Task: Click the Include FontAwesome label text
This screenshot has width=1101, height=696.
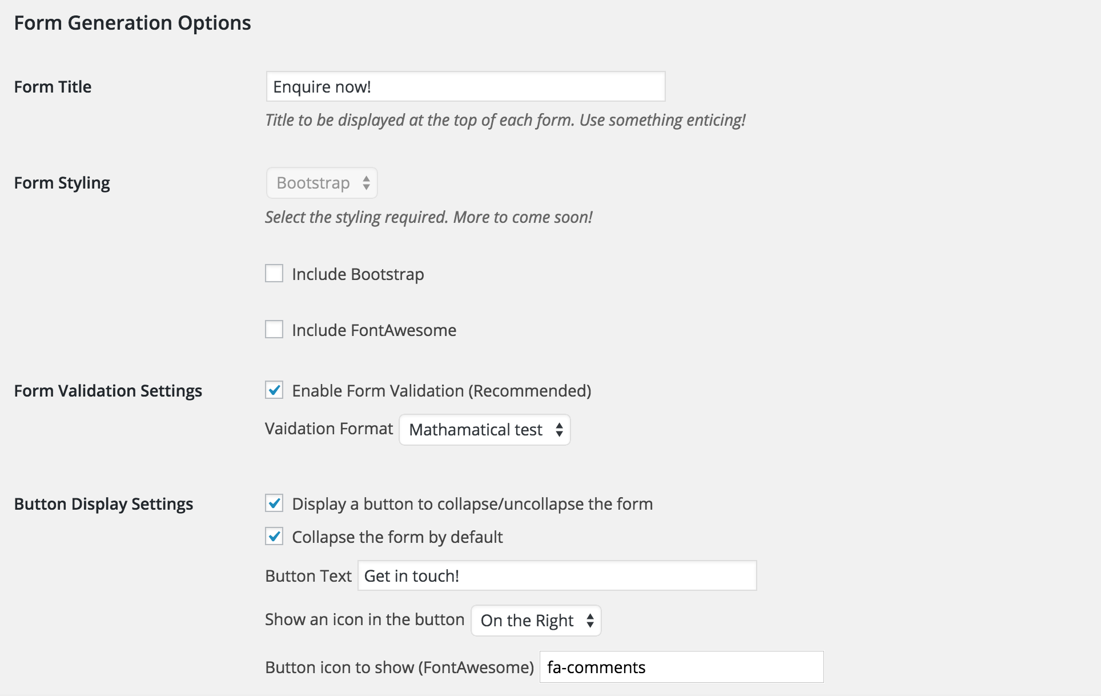Action: click(x=374, y=330)
